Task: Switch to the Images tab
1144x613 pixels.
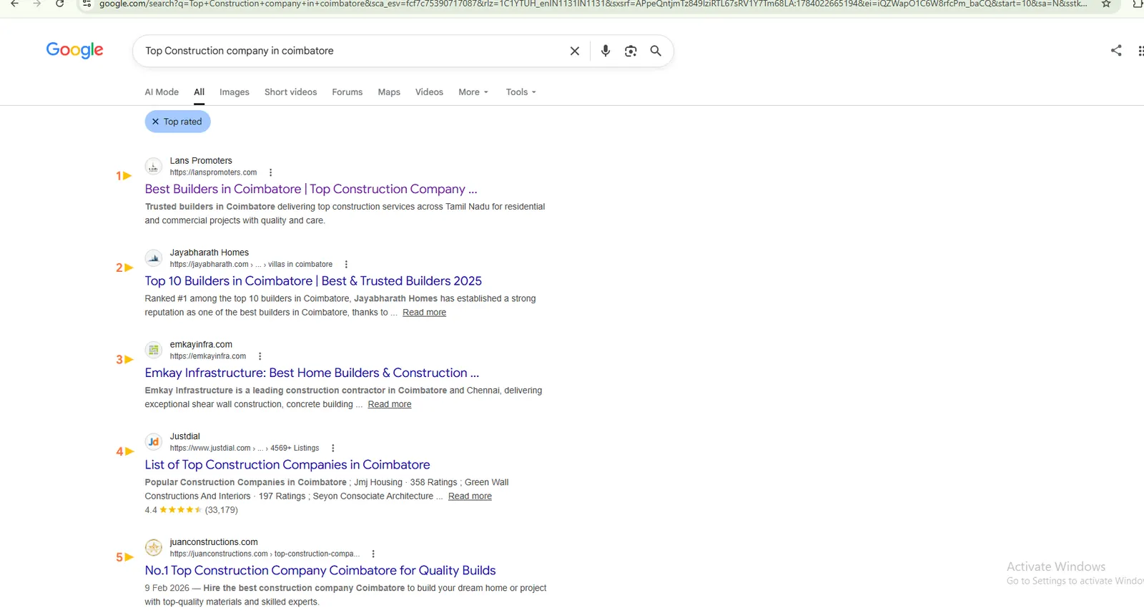Action: coord(235,92)
